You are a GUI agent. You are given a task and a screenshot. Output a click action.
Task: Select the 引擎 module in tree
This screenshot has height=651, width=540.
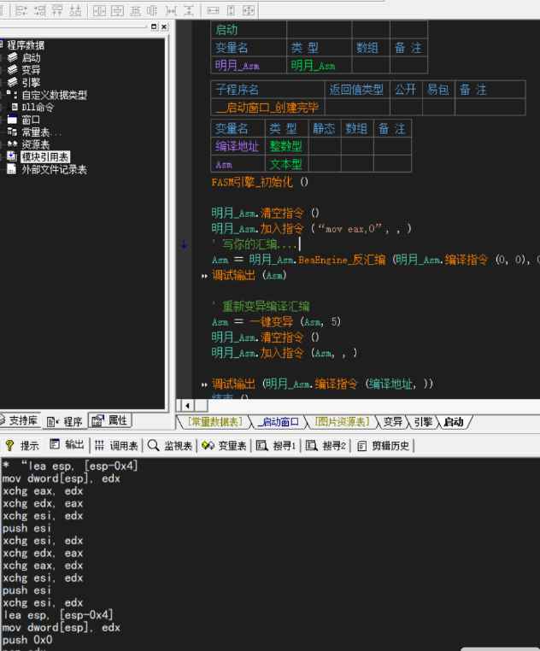point(31,82)
